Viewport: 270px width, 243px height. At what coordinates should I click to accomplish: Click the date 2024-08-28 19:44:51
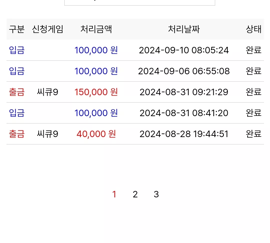(x=184, y=134)
